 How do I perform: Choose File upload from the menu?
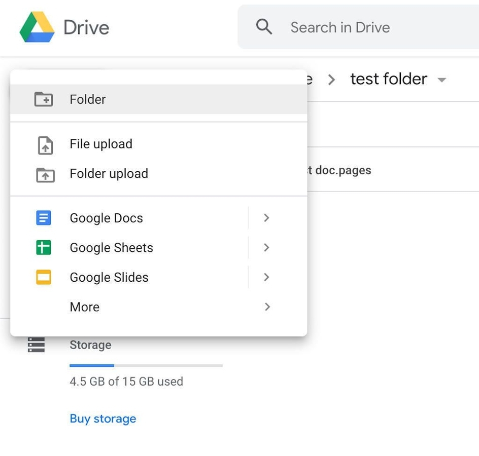(x=100, y=144)
